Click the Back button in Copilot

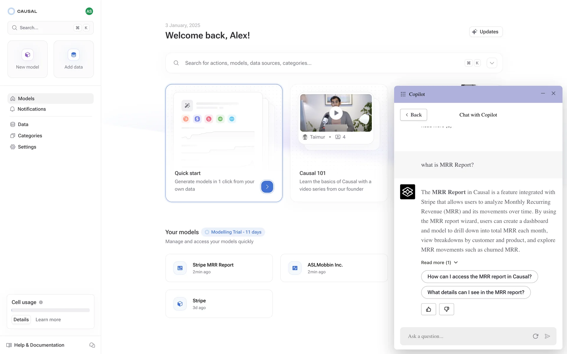(x=413, y=115)
